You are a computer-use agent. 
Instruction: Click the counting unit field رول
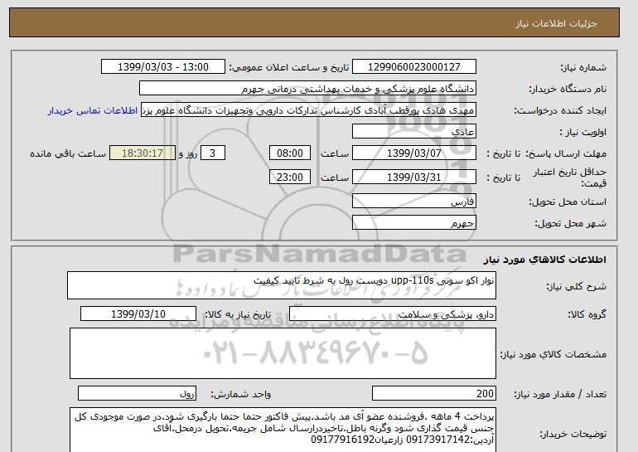pyautogui.click(x=137, y=393)
